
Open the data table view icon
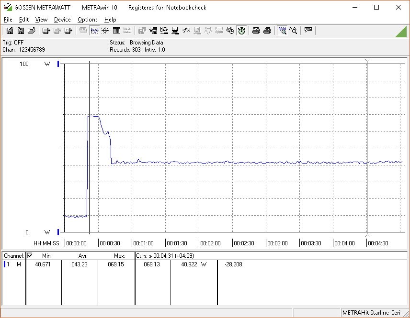(116, 31)
